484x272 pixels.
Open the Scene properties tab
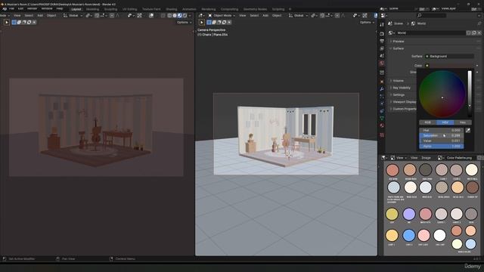[382, 56]
